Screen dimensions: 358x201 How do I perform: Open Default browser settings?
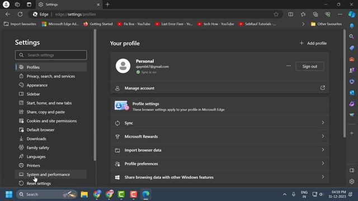point(51,130)
